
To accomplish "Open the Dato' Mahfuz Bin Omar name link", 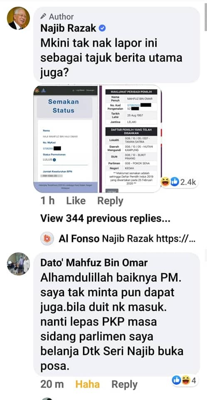I will tap(94, 262).
